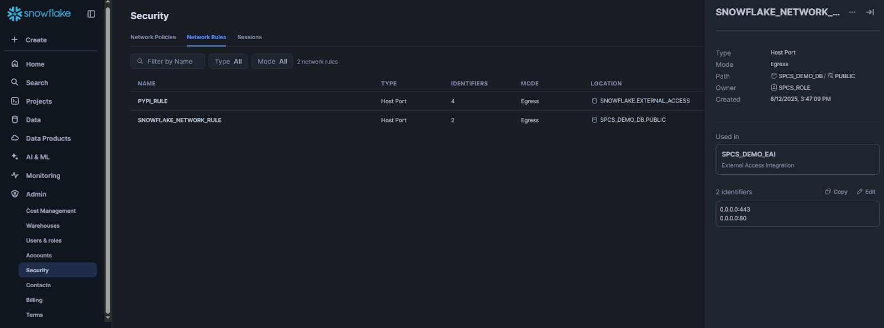
Task: Click the SPCS_ROLE owner value
Action: (794, 88)
